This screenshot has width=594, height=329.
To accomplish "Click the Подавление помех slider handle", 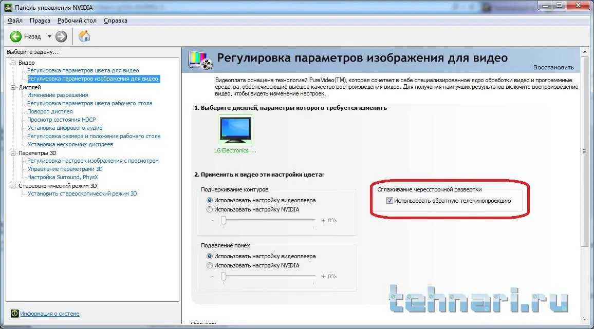I will pos(224,276).
